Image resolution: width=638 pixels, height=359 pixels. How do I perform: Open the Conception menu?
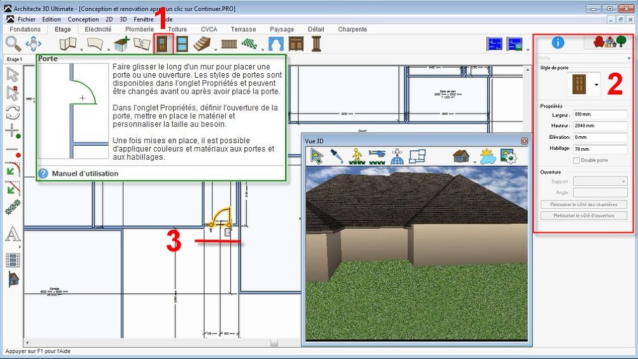(x=84, y=19)
